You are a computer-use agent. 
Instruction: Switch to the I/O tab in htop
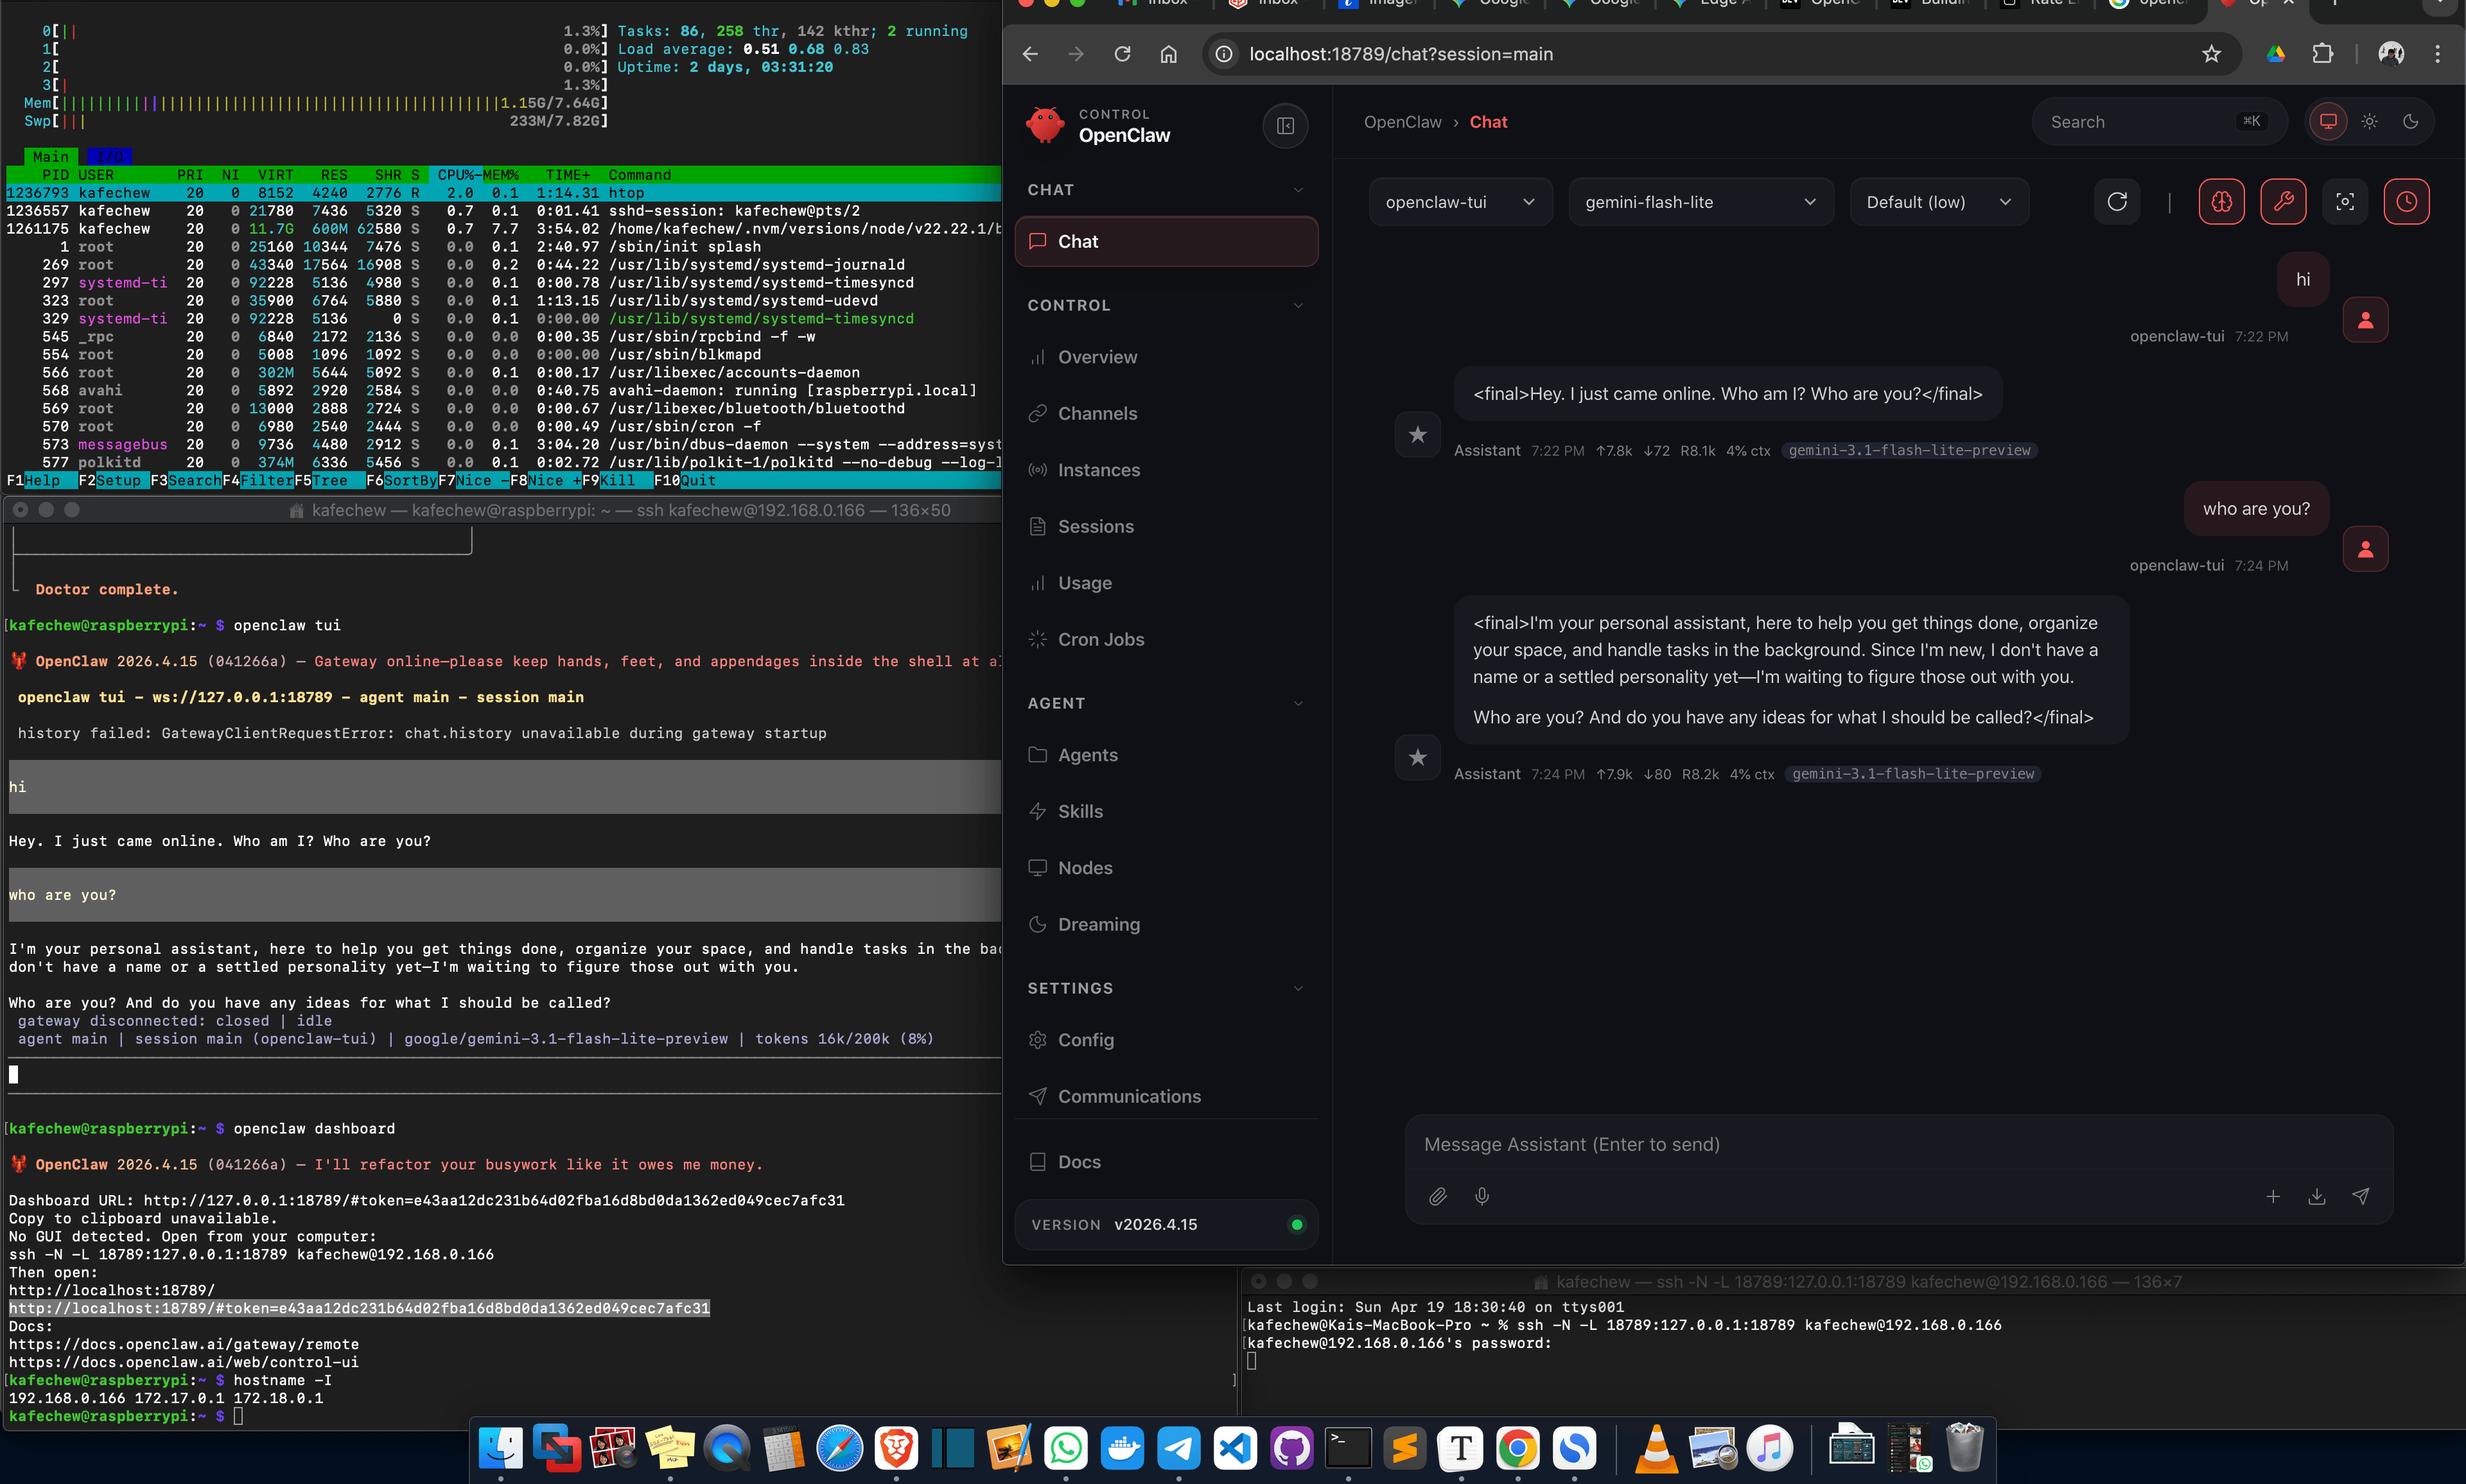(109, 157)
